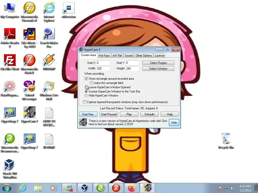Open Internet Explorer desktop shortcut

pyautogui.click(x=49, y=12)
